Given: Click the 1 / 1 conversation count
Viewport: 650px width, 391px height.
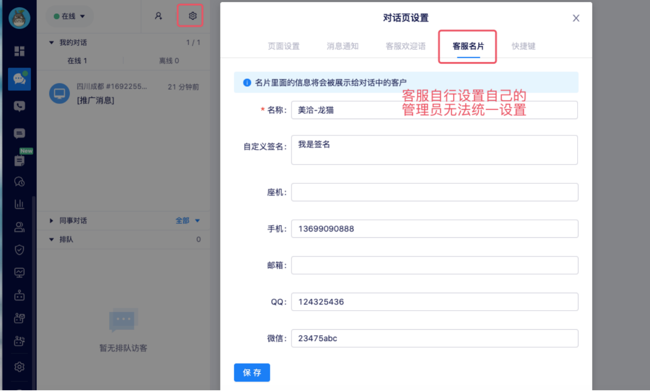Looking at the screenshot, I should [193, 42].
